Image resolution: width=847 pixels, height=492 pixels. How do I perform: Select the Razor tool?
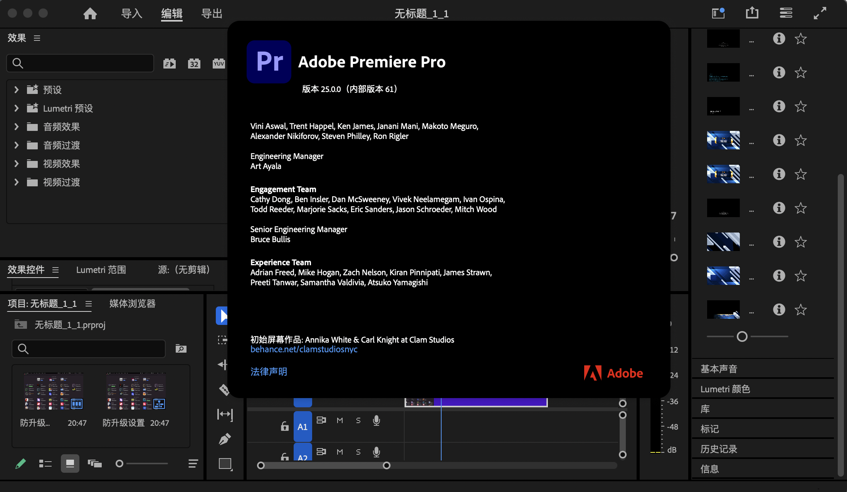coord(224,390)
